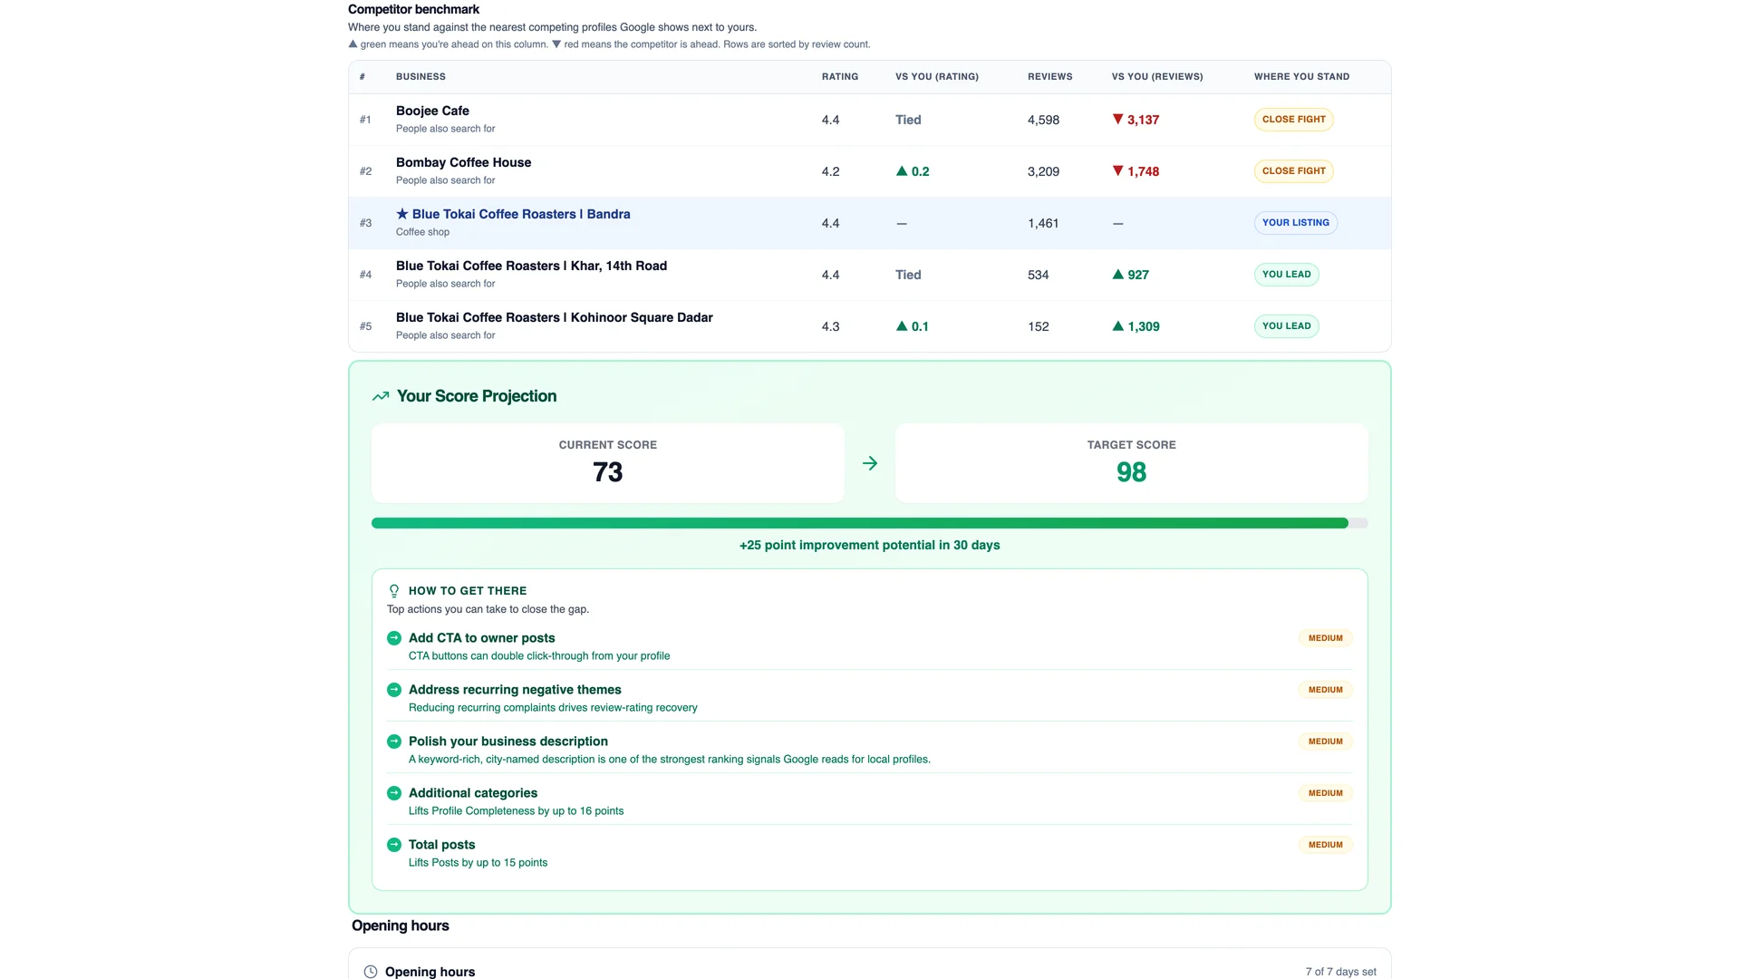Click the 7 of 7 days set label
1740x979 pixels.
click(1340, 972)
